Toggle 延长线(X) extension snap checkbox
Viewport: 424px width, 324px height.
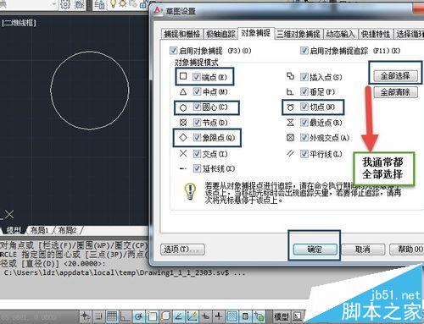(197, 168)
